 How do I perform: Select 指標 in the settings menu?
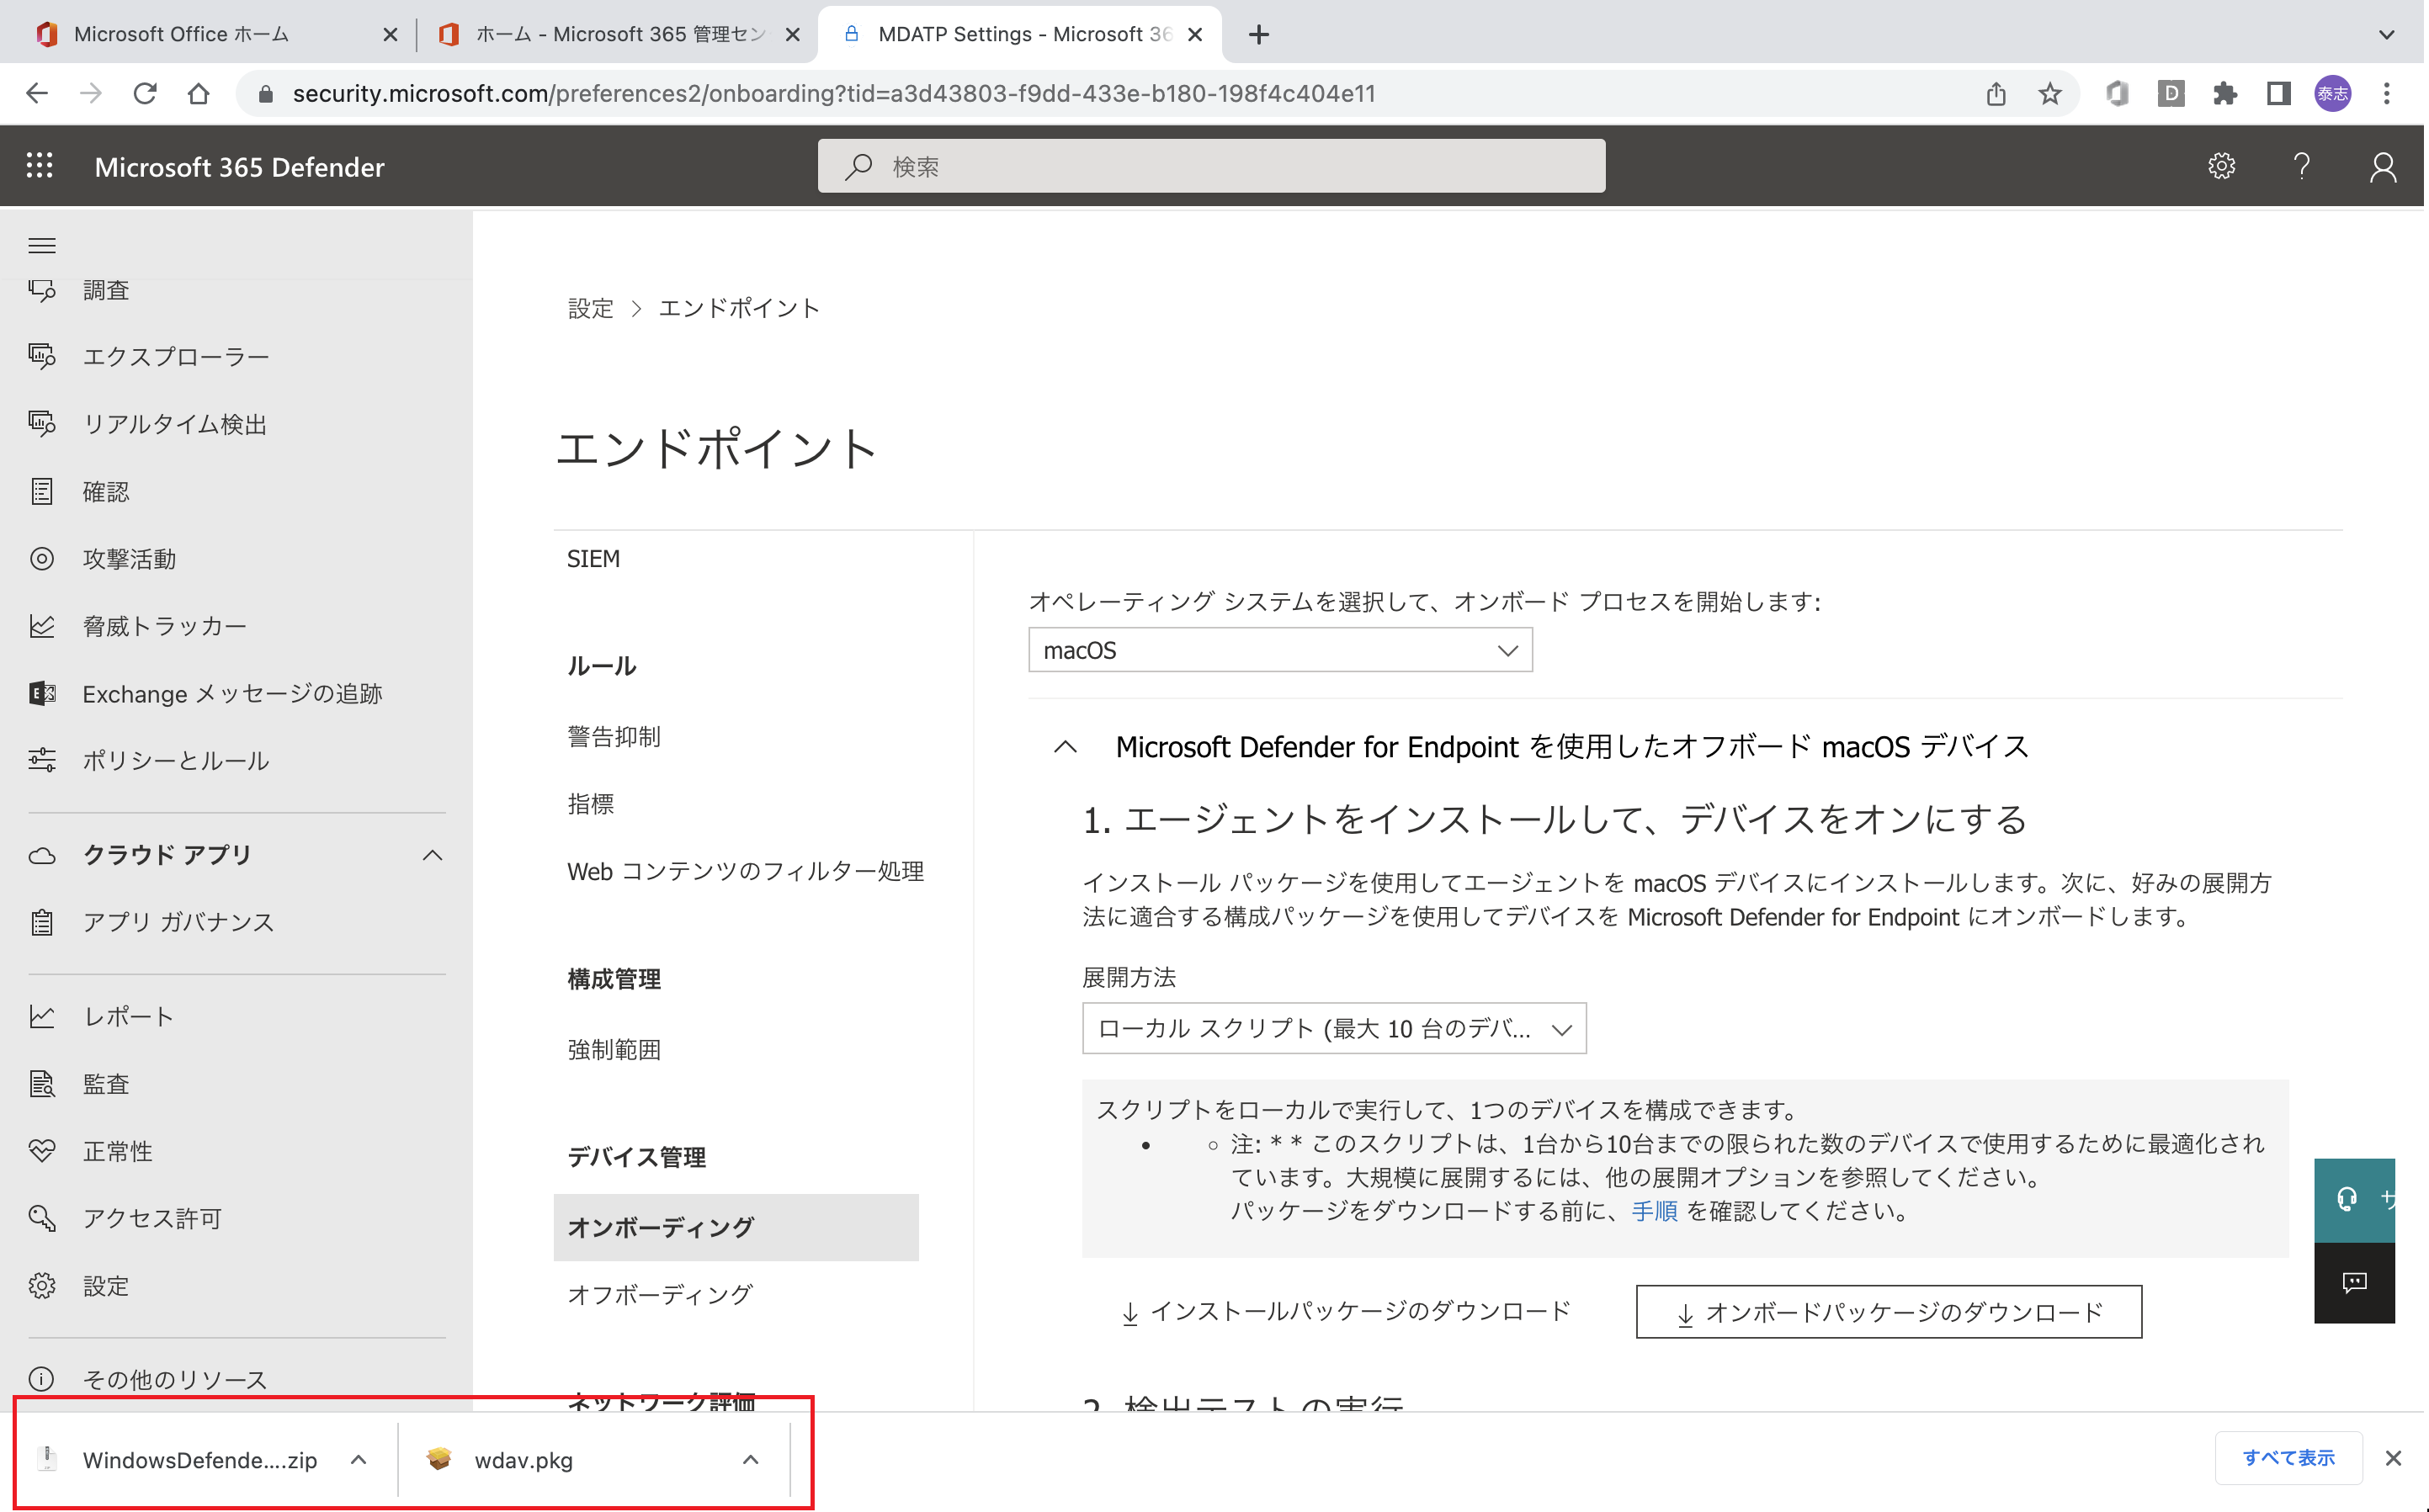[x=590, y=804]
